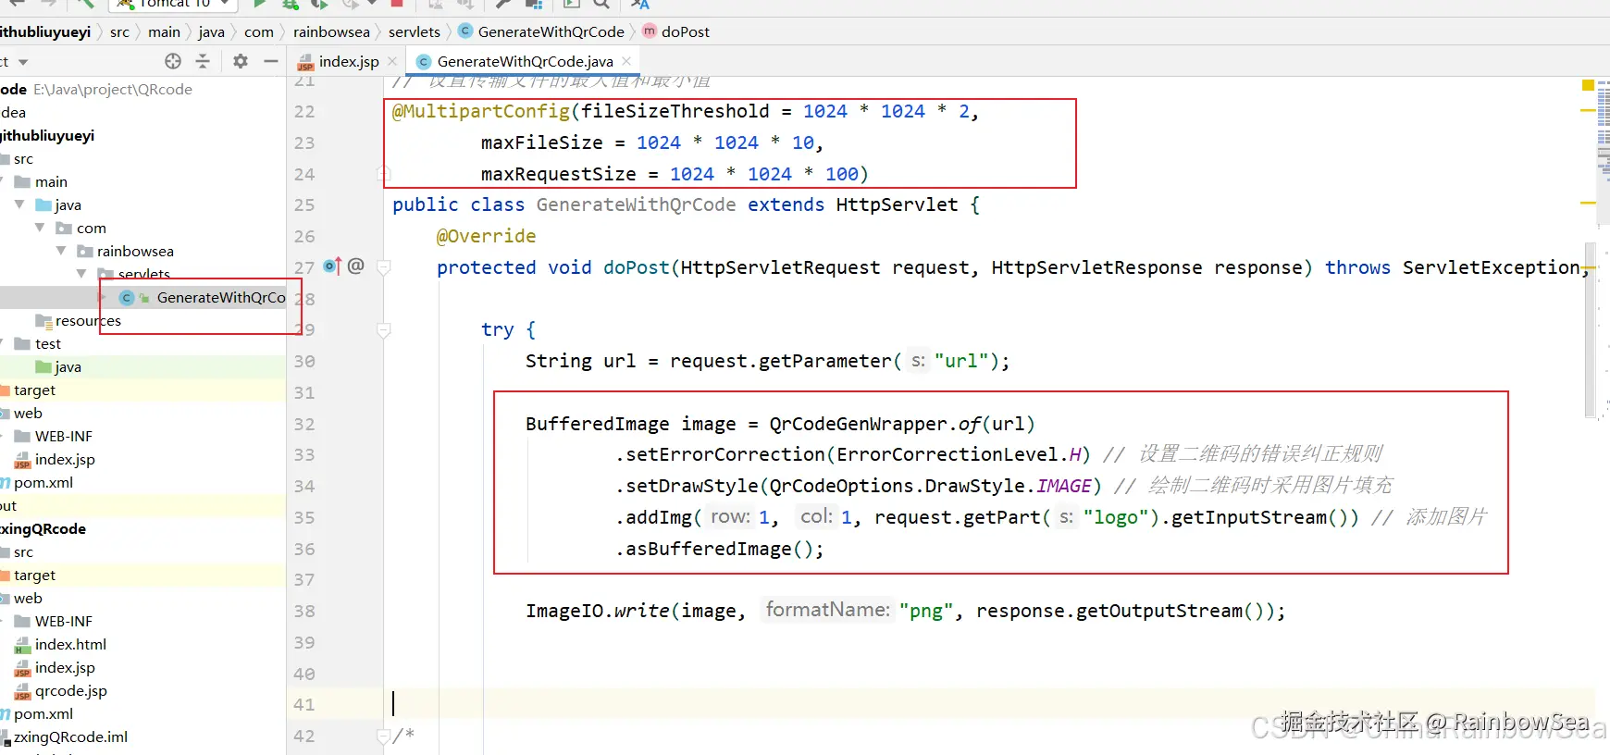
Task: Fold the try block at line 29
Action: point(383,329)
